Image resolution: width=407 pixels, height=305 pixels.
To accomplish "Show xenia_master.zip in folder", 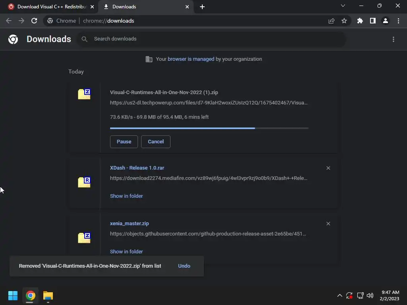I will [126, 251].
